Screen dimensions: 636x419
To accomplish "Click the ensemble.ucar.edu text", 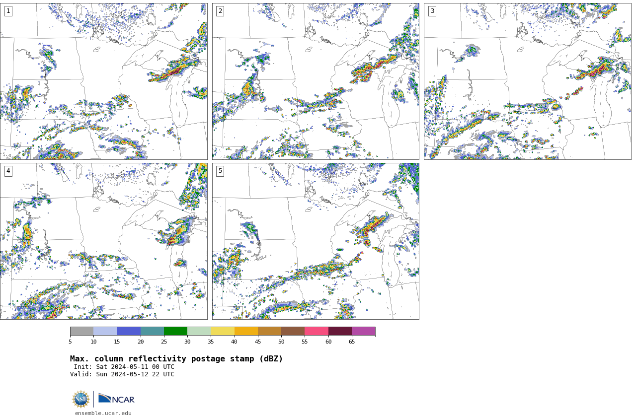I will [x=103, y=413].
